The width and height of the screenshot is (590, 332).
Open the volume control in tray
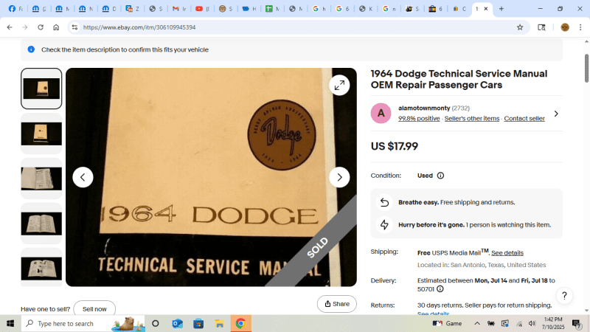point(532,323)
